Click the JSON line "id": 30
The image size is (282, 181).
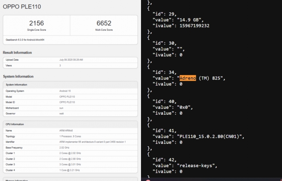tap(164, 43)
